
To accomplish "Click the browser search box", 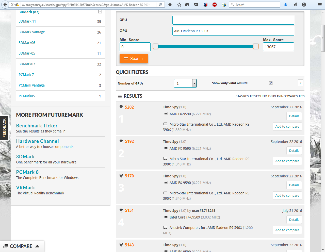I will click(x=255, y=5).
